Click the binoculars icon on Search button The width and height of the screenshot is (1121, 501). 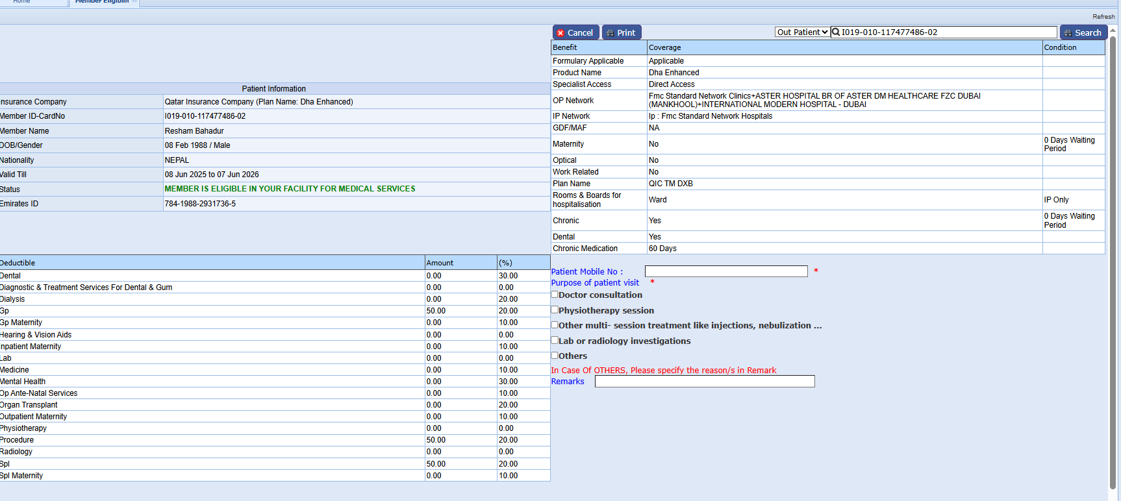1067,33
